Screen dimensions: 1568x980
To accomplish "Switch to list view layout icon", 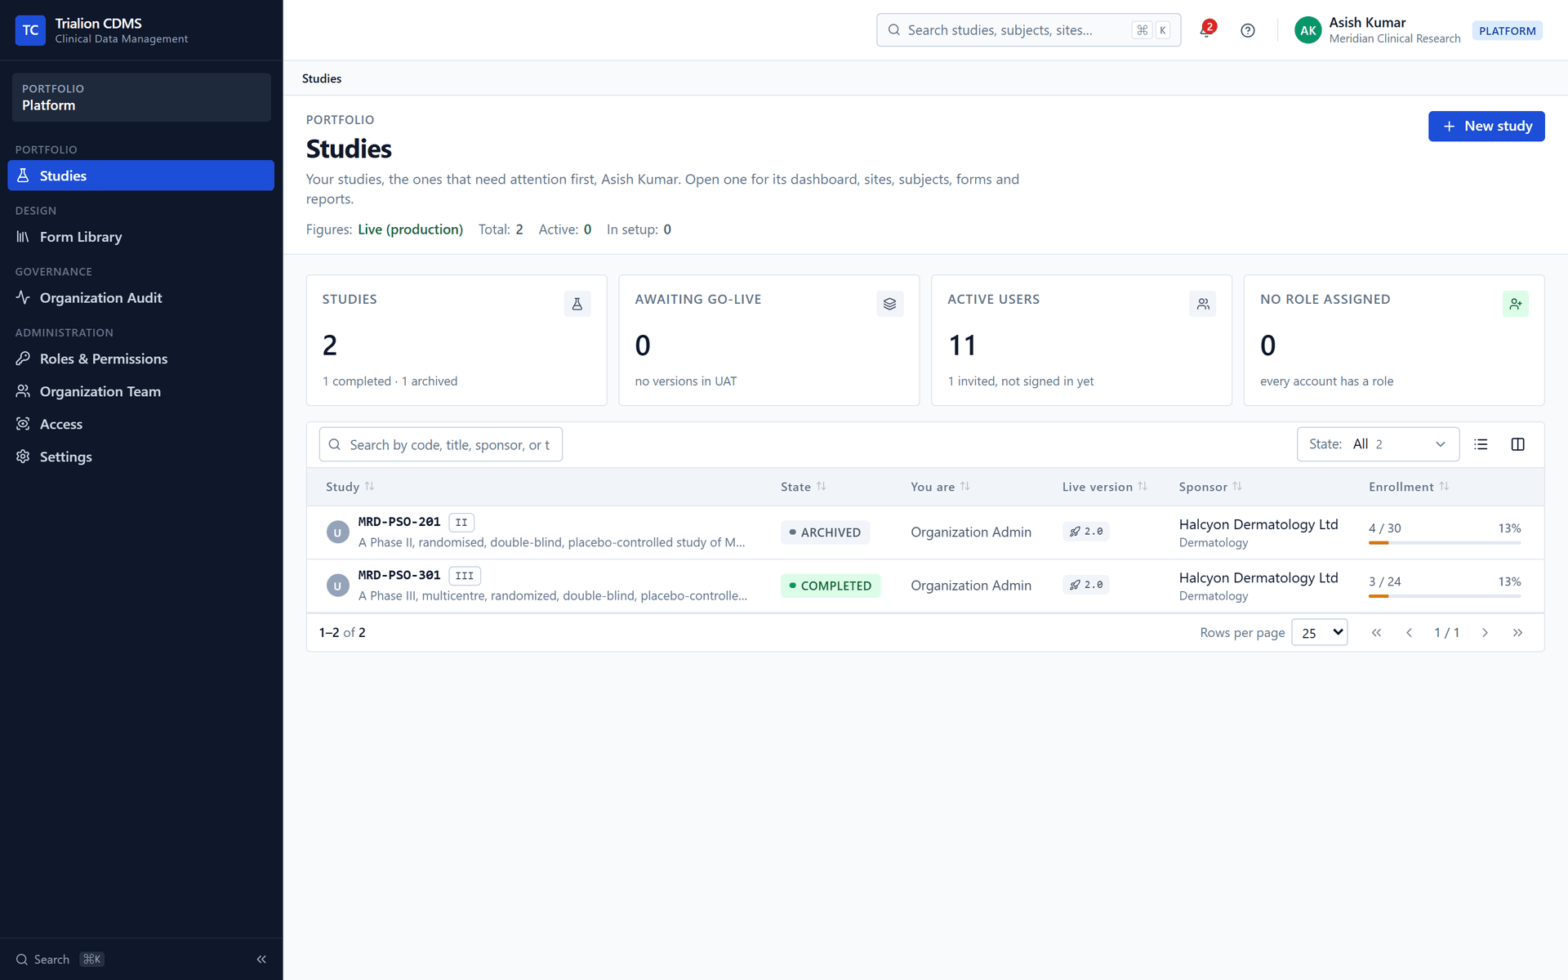I will click(x=1481, y=444).
